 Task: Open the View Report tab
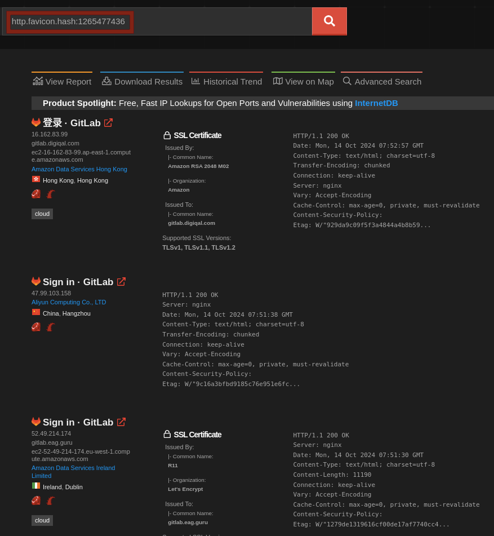[x=62, y=81]
